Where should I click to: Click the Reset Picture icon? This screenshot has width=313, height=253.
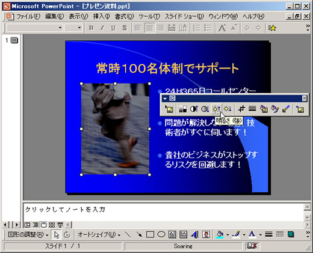tap(300, 109)
